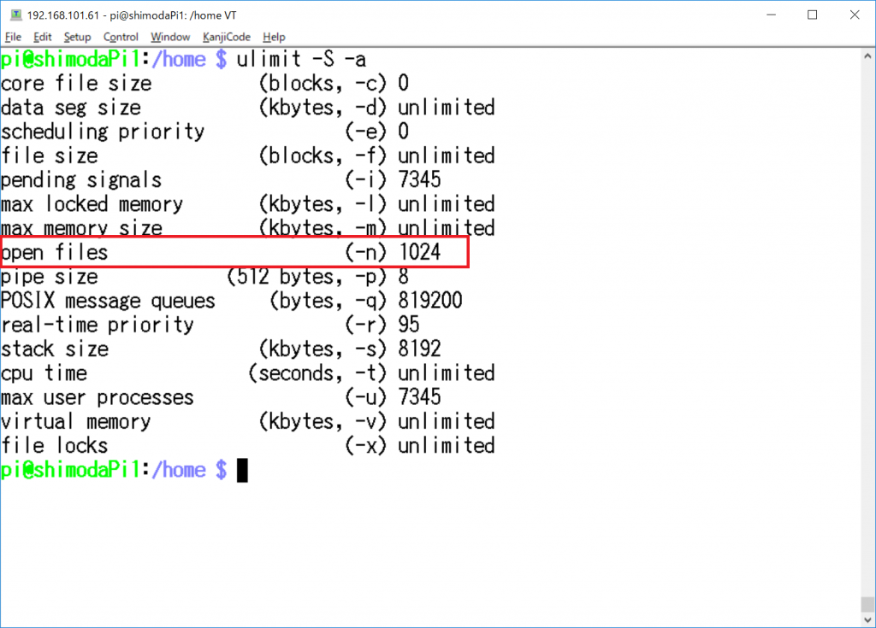Click the 'stack size' row
The image size is (876, 628).
(221, 349)
